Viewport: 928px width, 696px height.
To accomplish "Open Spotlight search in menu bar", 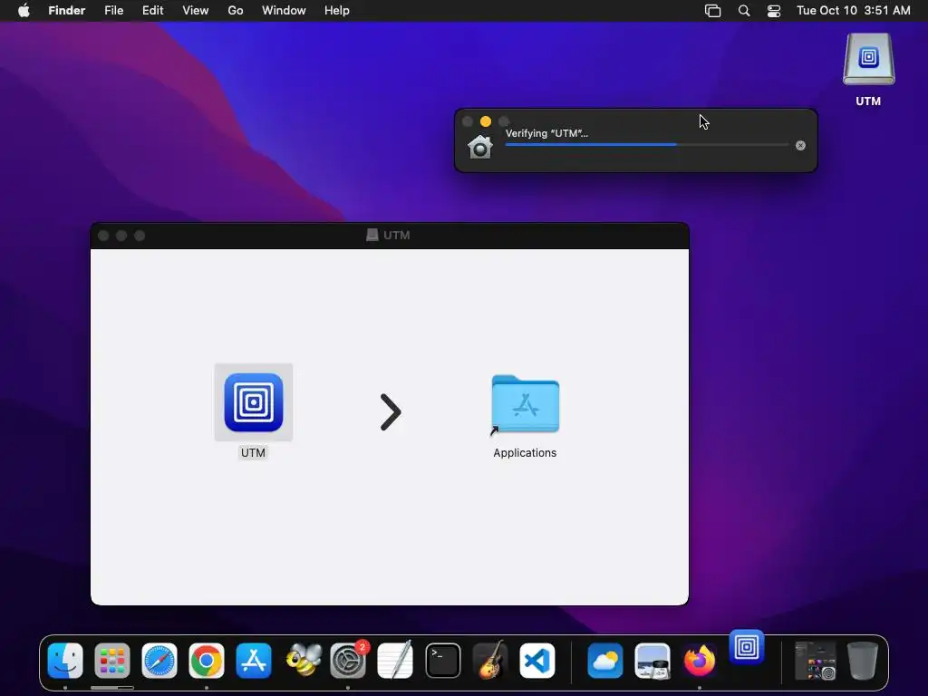I will (x=744, y=11).
